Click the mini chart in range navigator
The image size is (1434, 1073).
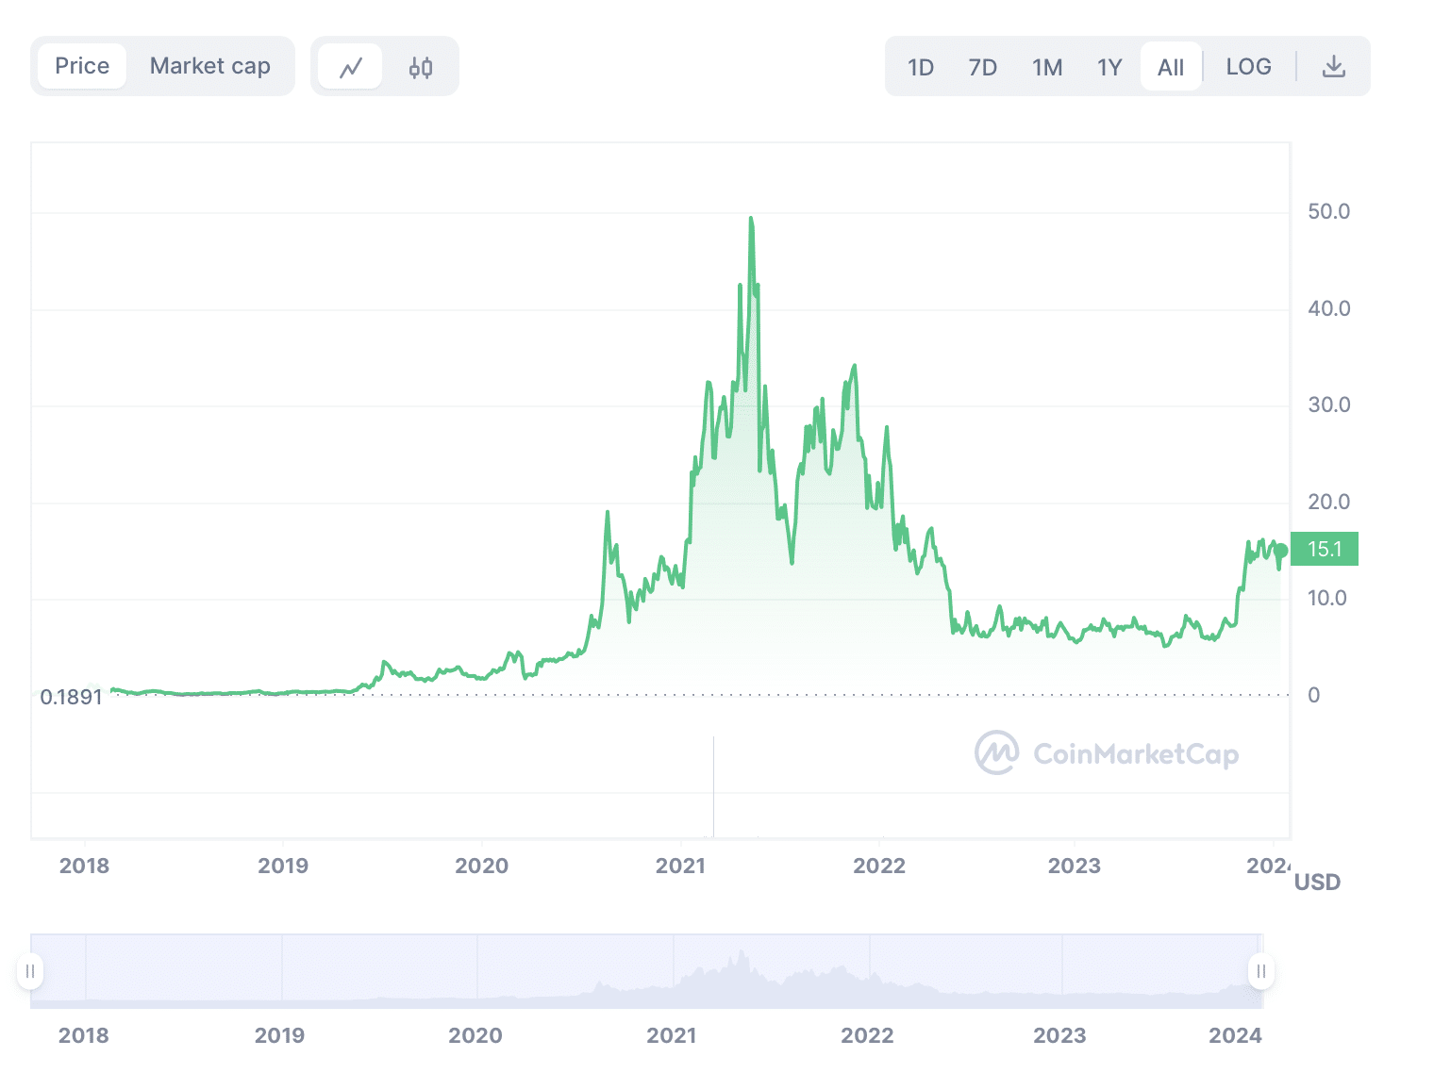click(646, 971)
